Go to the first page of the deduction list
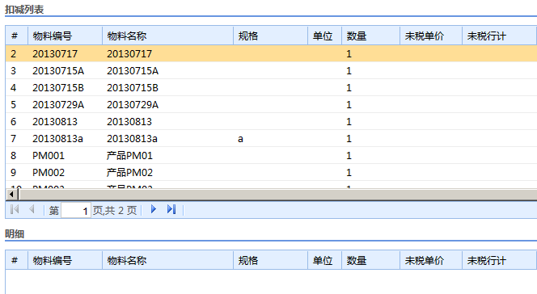 click(15, 209)
